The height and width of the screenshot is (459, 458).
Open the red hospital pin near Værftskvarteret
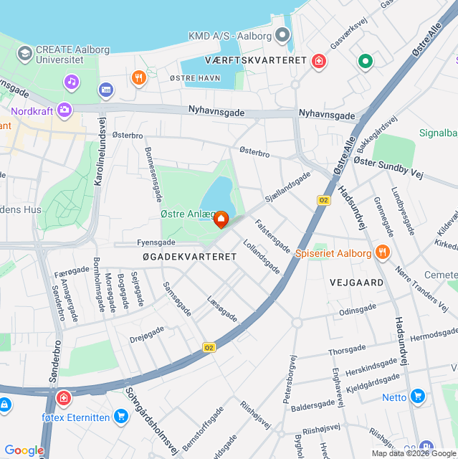click(319, 62)
